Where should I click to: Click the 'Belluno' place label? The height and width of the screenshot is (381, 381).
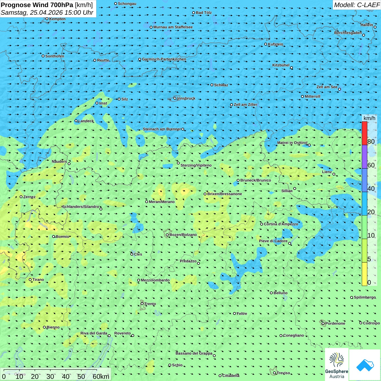(280, 293)
